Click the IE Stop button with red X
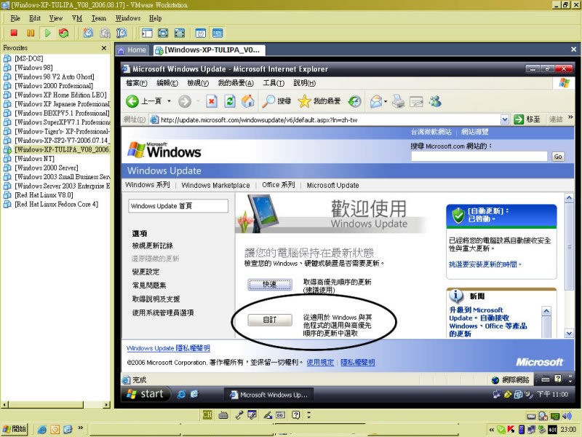This screenshot has height=437, width=582. click(212, 101)
